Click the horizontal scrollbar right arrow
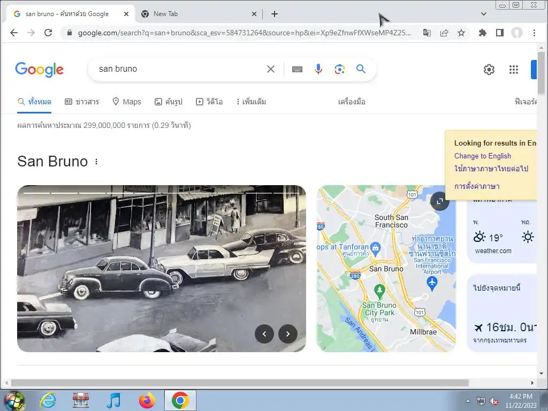This screenshot has width=548, height=411. [x=532, y=383]
